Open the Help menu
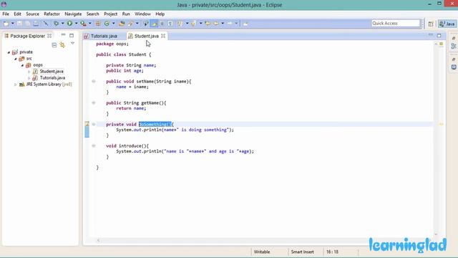Image resolution: width=458 pixels, height=258 pixels. tap(160, 14)
